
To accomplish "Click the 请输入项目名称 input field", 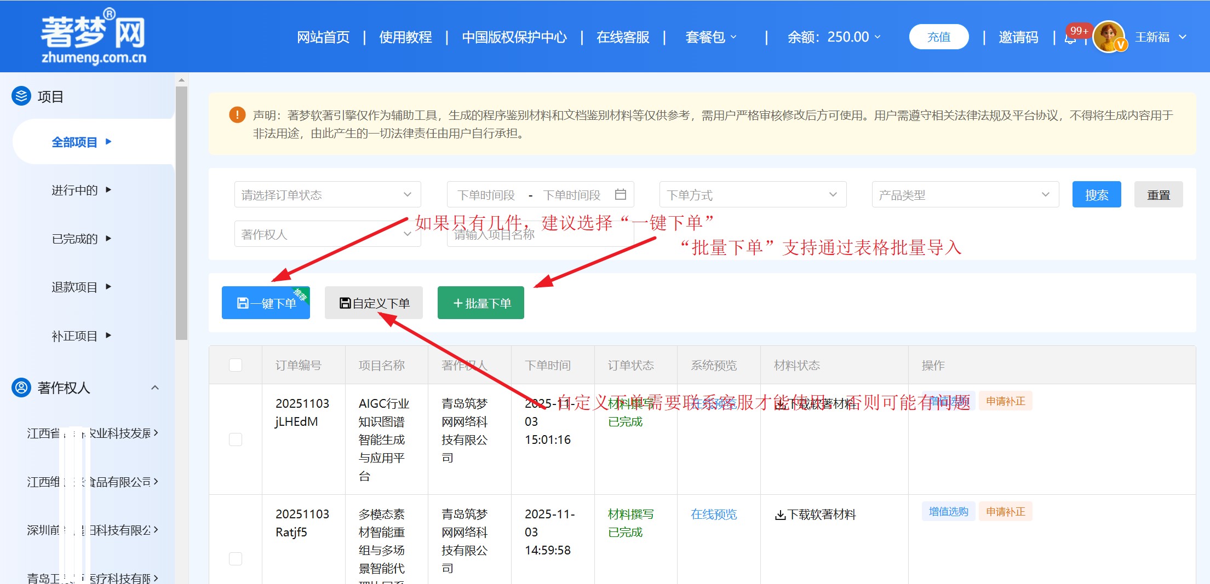I will pos(540,235).
